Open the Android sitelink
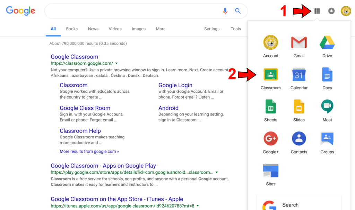The height and width of the screenshot is (210, 355). 168,108
